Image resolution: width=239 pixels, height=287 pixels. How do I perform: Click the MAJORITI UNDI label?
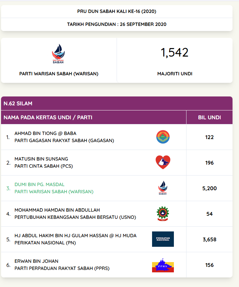point(175,74)
